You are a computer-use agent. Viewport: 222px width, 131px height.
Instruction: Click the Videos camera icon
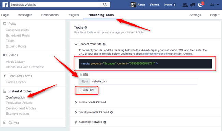(x=5, y=55)
